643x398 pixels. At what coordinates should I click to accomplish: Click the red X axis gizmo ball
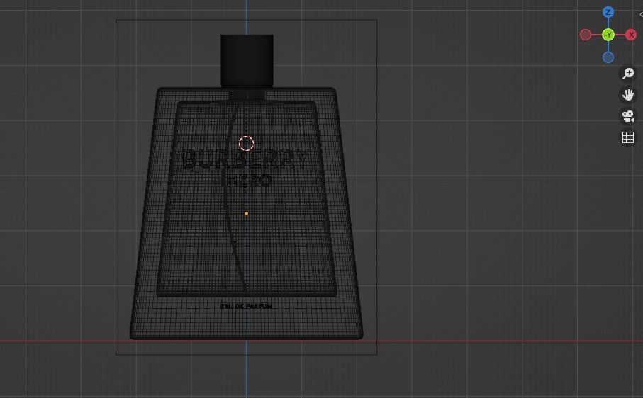click(x=631, y=35)
